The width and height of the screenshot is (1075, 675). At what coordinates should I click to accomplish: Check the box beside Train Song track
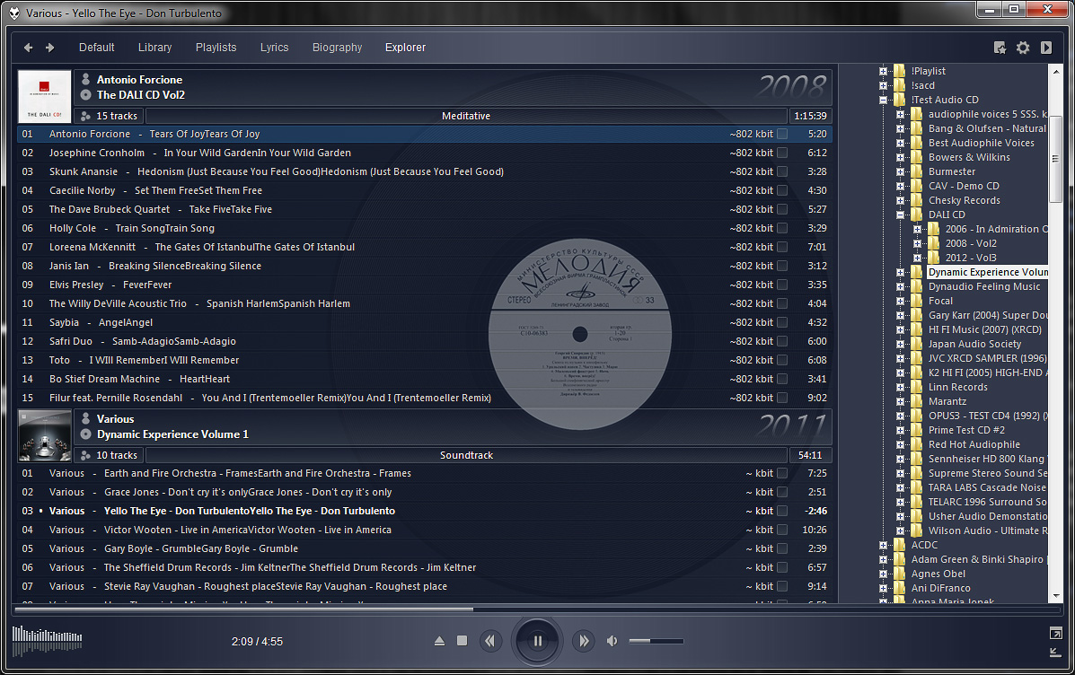782,228
